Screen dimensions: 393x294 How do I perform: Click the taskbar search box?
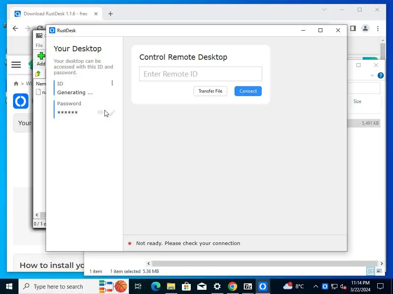coord(73,286)
